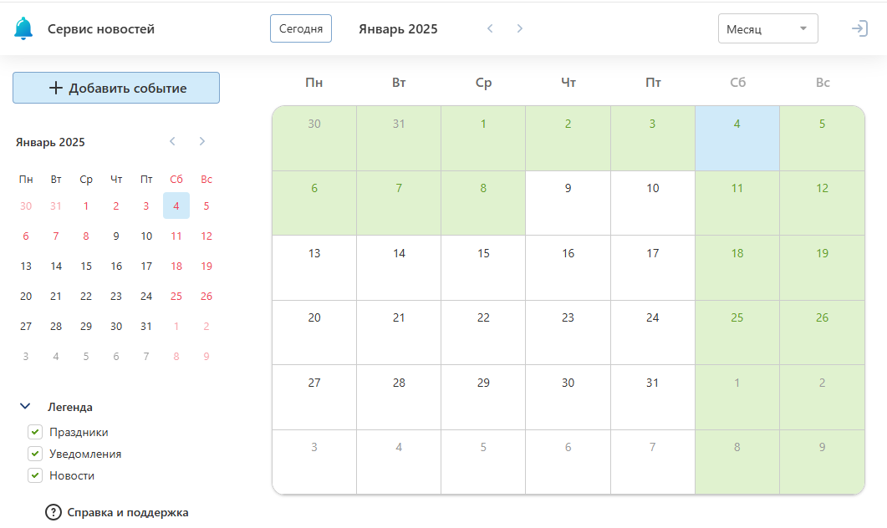Go to next month in header
Screen dimensions: 887x528
519,28
